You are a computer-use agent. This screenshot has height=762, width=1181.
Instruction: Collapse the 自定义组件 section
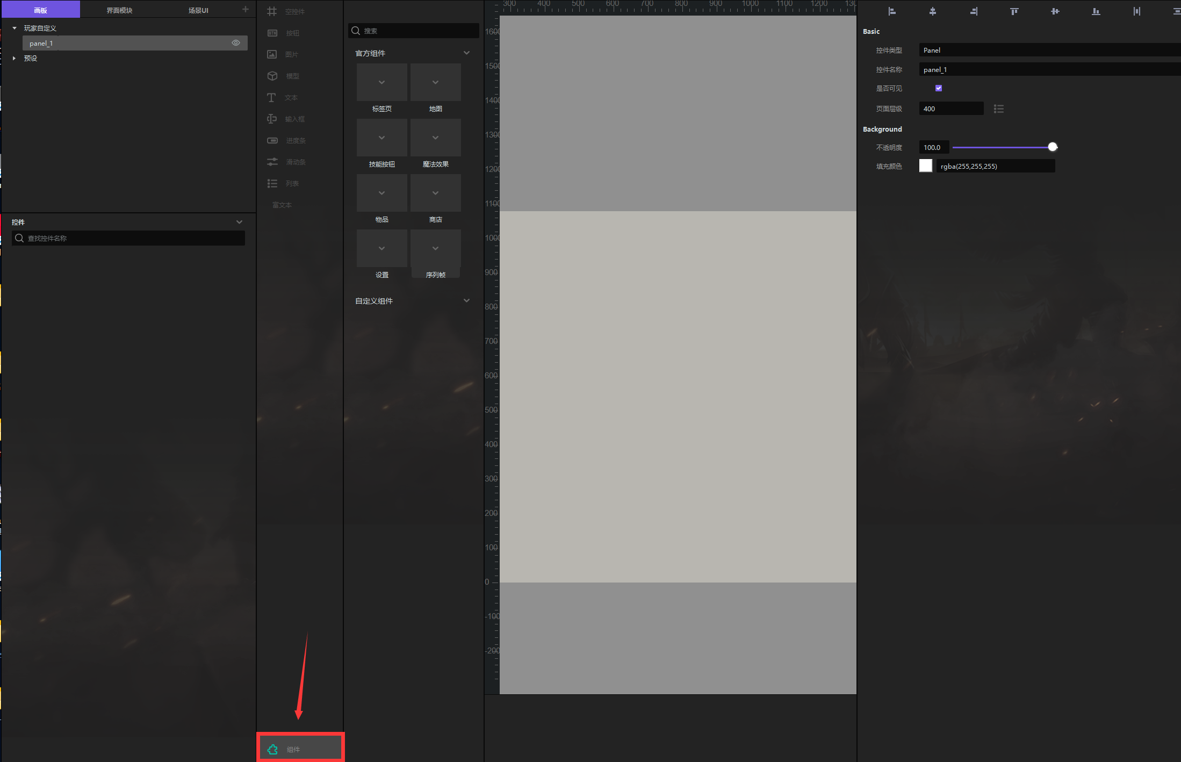pyautogui.click(x=466, y=300)
